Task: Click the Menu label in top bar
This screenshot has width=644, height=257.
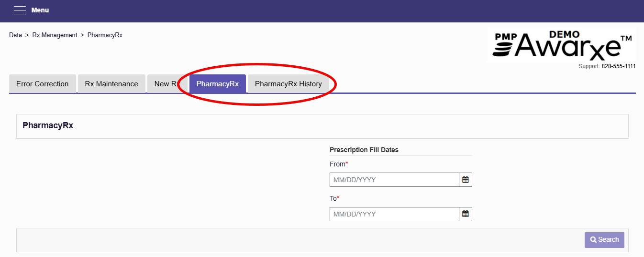Action: coord(40,10)
